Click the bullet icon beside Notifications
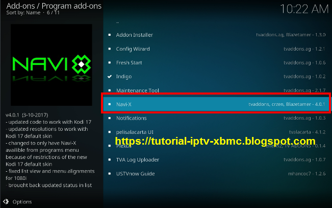This screenshot has height=208, width=332. click(x=110, y=118)
